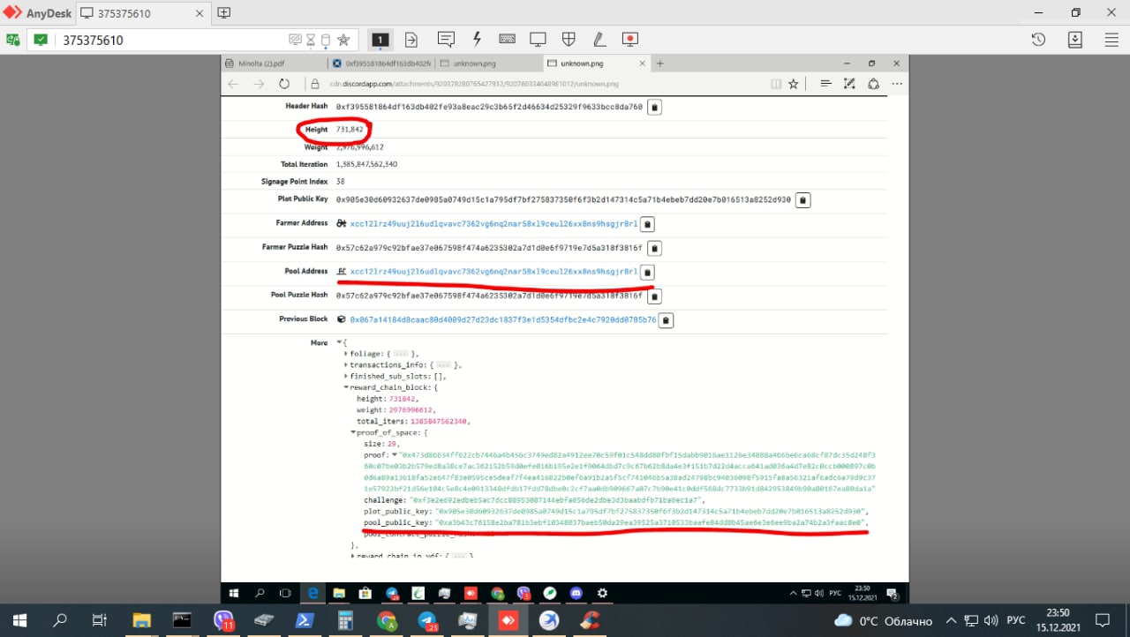1130x637 pixels.
Task: Open AnyDesk file transfer icon
Action: [411, 40]
